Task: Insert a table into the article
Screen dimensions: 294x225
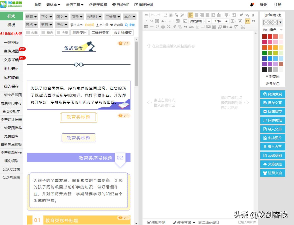Action: pos(146,27)
